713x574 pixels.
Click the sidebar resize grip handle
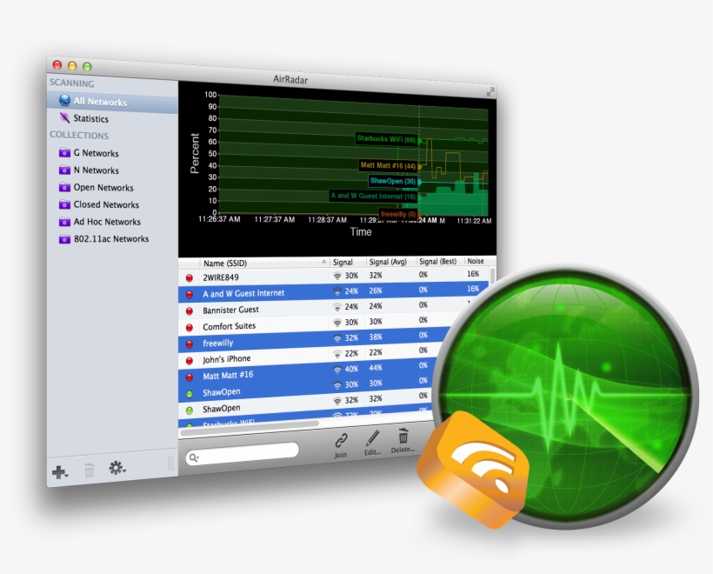(171, 464)
